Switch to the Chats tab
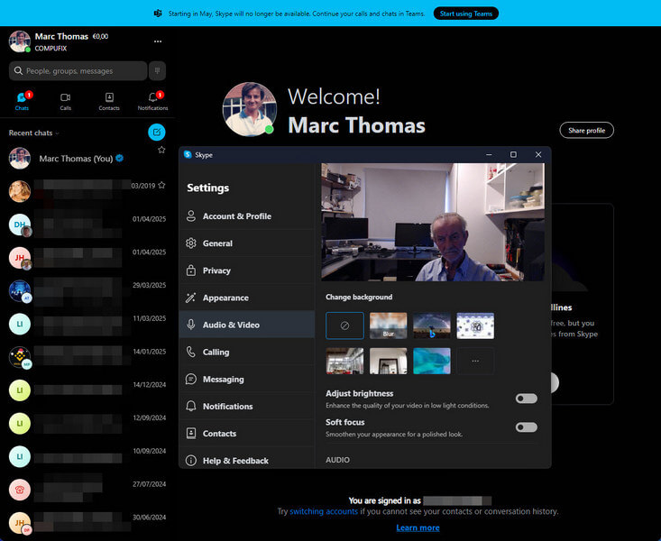Image resolution: width=661 pixels, height=541 pixels. pos(22,102)
